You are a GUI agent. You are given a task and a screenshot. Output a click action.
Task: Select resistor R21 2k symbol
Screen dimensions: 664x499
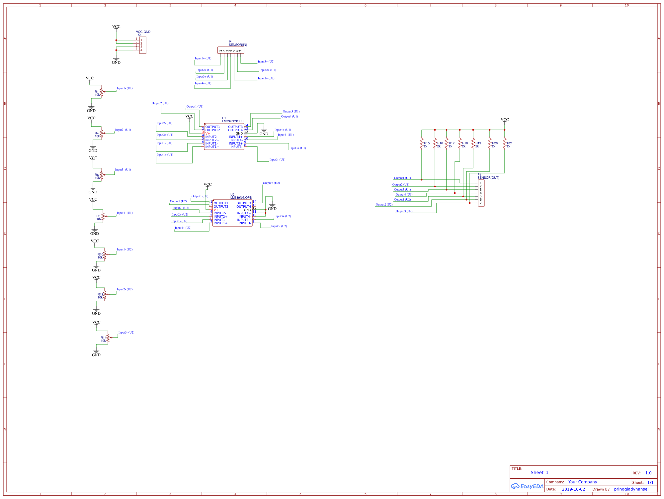pyautogui.click(x=505, y=144)
